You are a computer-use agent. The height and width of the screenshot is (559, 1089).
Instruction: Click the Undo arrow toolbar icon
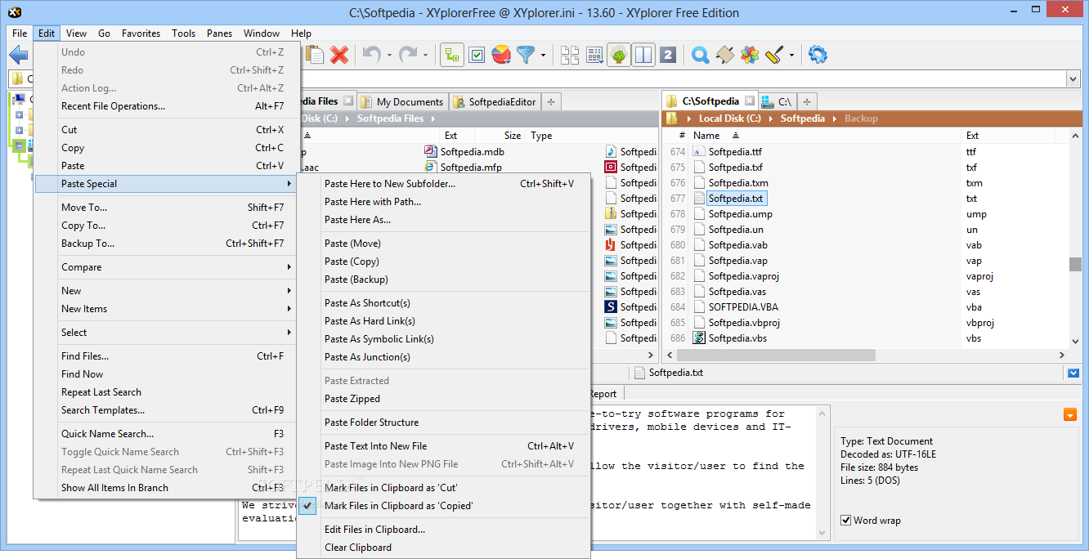pos(371,55)
